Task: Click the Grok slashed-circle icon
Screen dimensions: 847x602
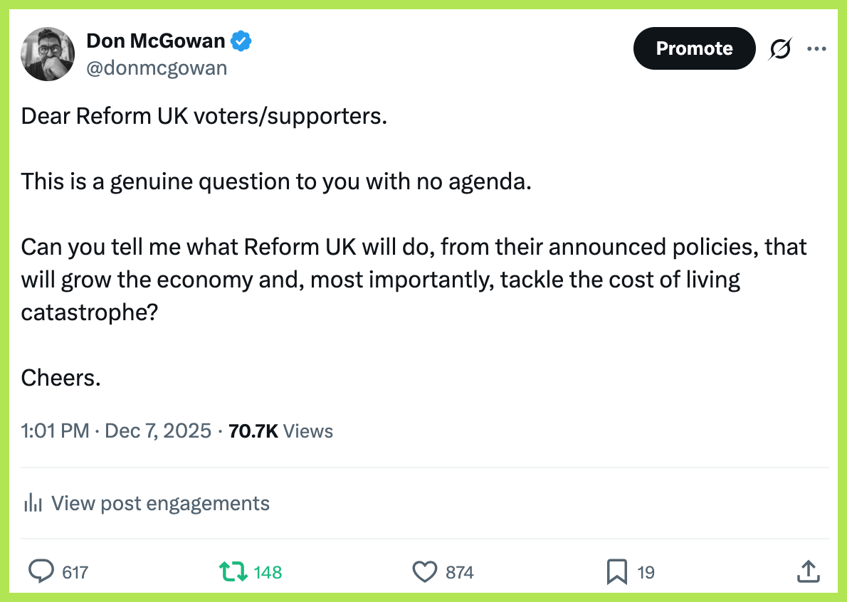Action: (780, 48)
